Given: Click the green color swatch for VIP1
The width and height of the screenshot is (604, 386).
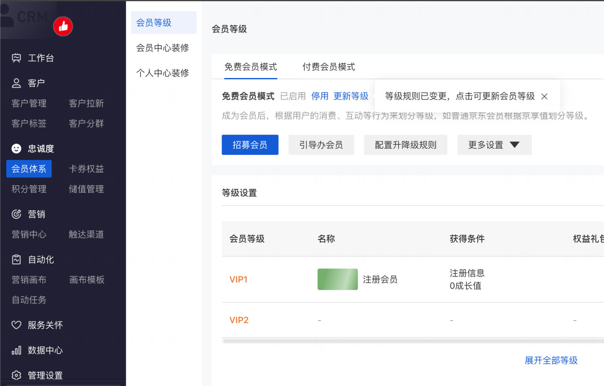Looking at the screenshot, I should tap(337, 279).
